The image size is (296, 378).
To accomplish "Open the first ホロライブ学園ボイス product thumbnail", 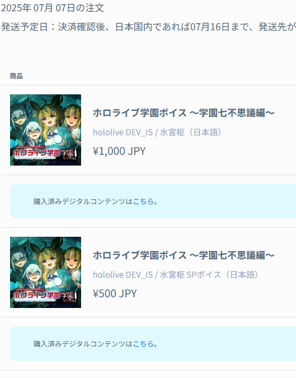I will point(46,130).
